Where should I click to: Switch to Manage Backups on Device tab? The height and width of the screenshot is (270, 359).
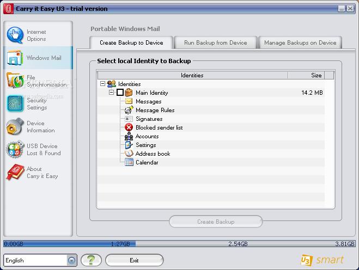click(x=300, y=42)
